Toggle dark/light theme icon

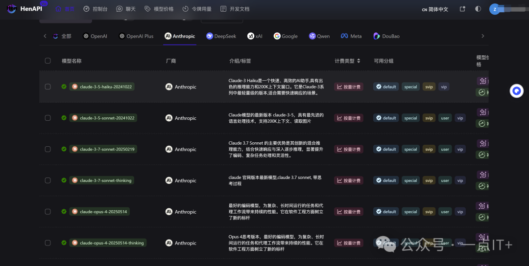click(x=478, y=9)
